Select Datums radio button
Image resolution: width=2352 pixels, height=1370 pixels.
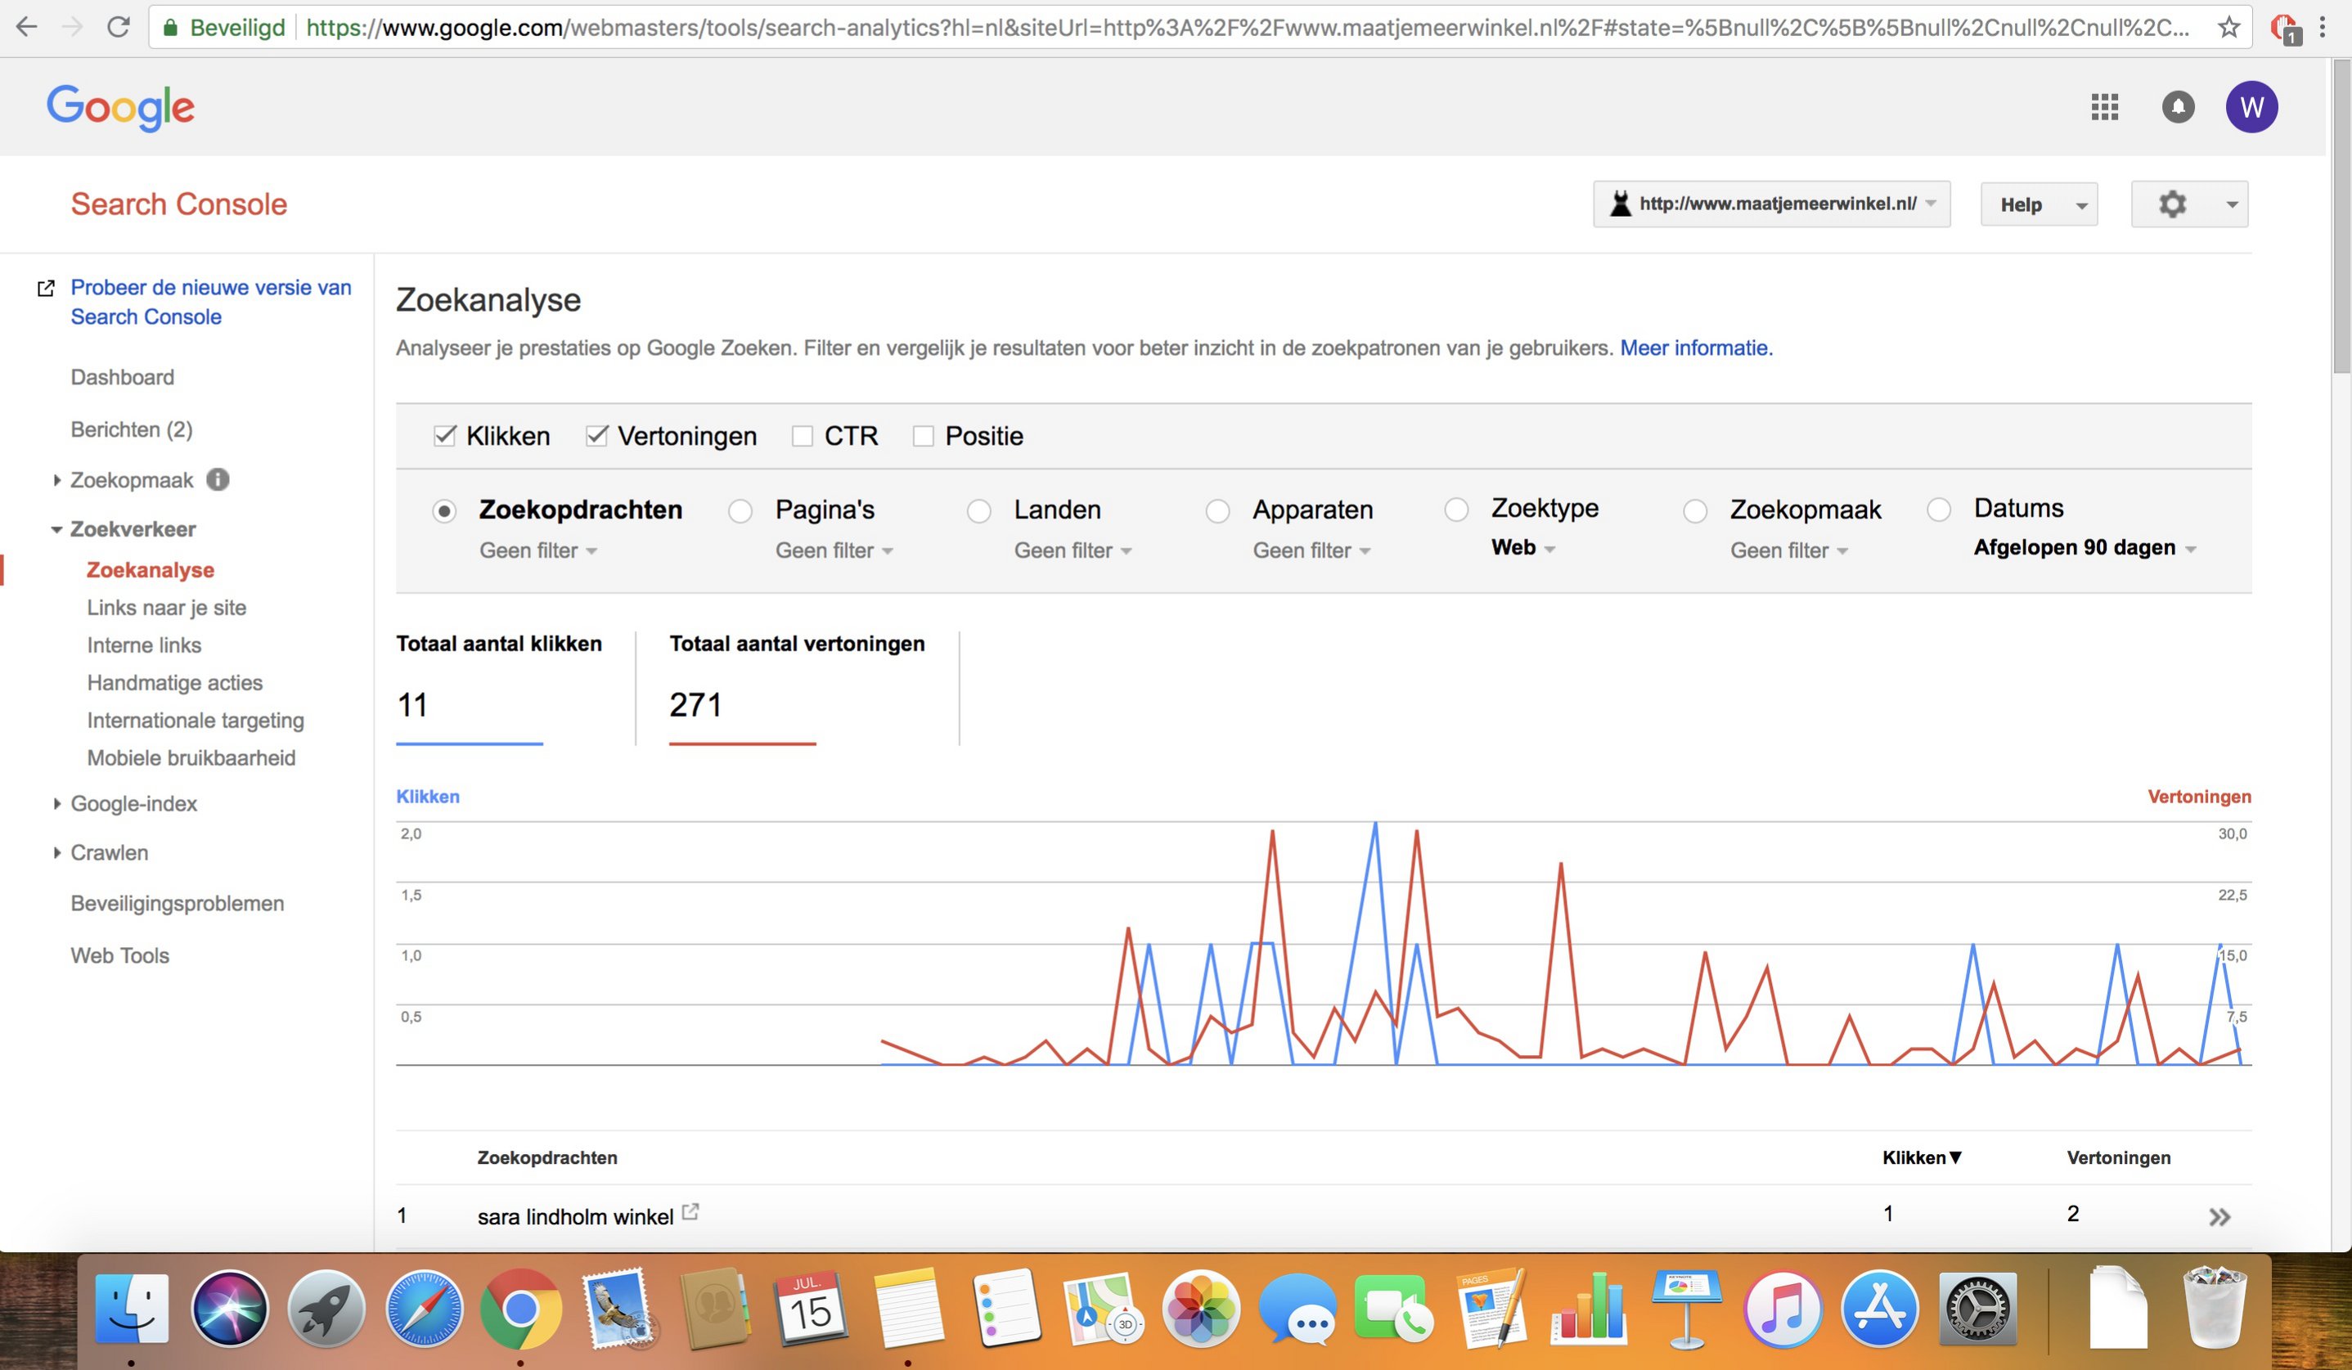(1939, 510)
